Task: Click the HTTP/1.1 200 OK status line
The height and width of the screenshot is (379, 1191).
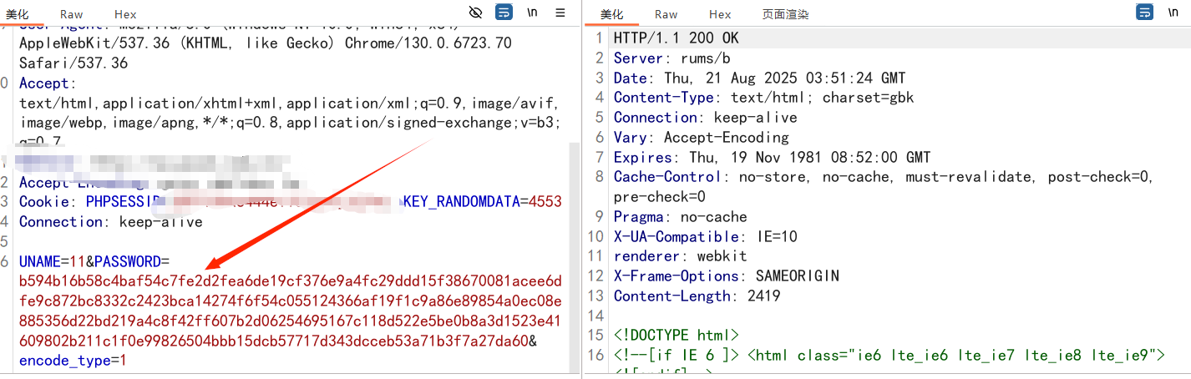Action: coord(676,38)
